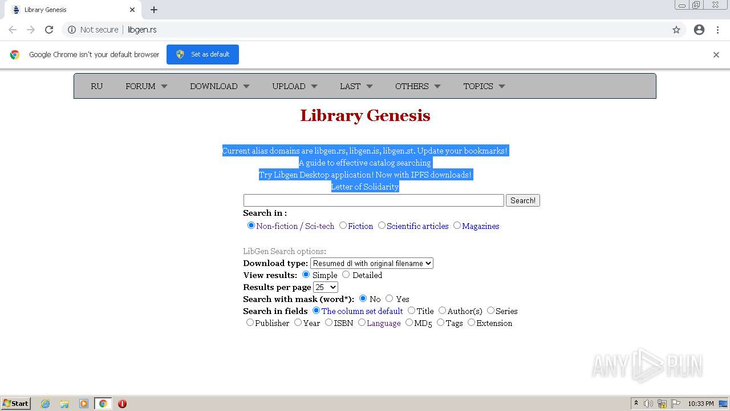Choose Simple view results

pyautogui.click(x=306, y=275)
